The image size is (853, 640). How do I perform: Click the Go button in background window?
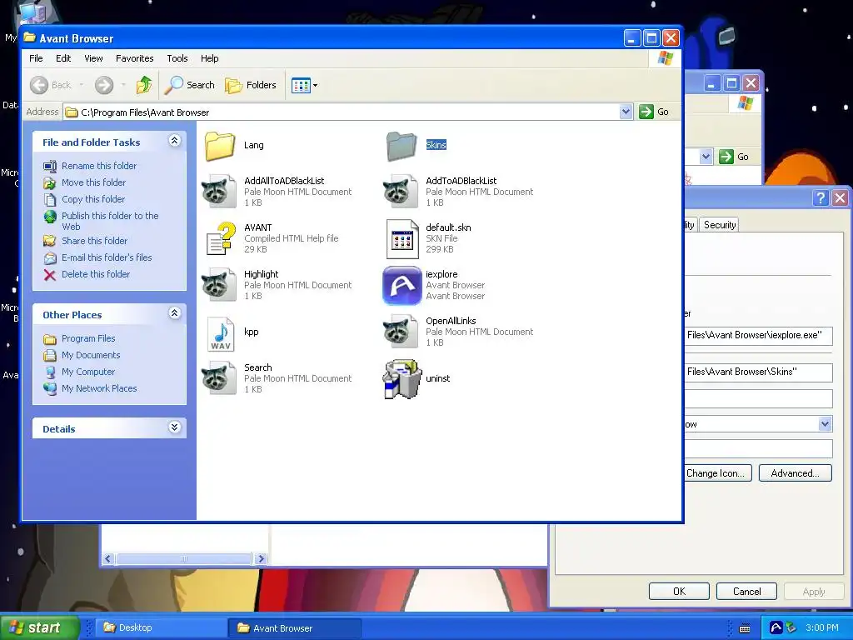click(735, 157)
